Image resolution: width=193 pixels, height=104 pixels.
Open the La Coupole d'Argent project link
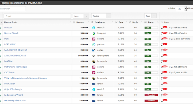pos(14,95)
